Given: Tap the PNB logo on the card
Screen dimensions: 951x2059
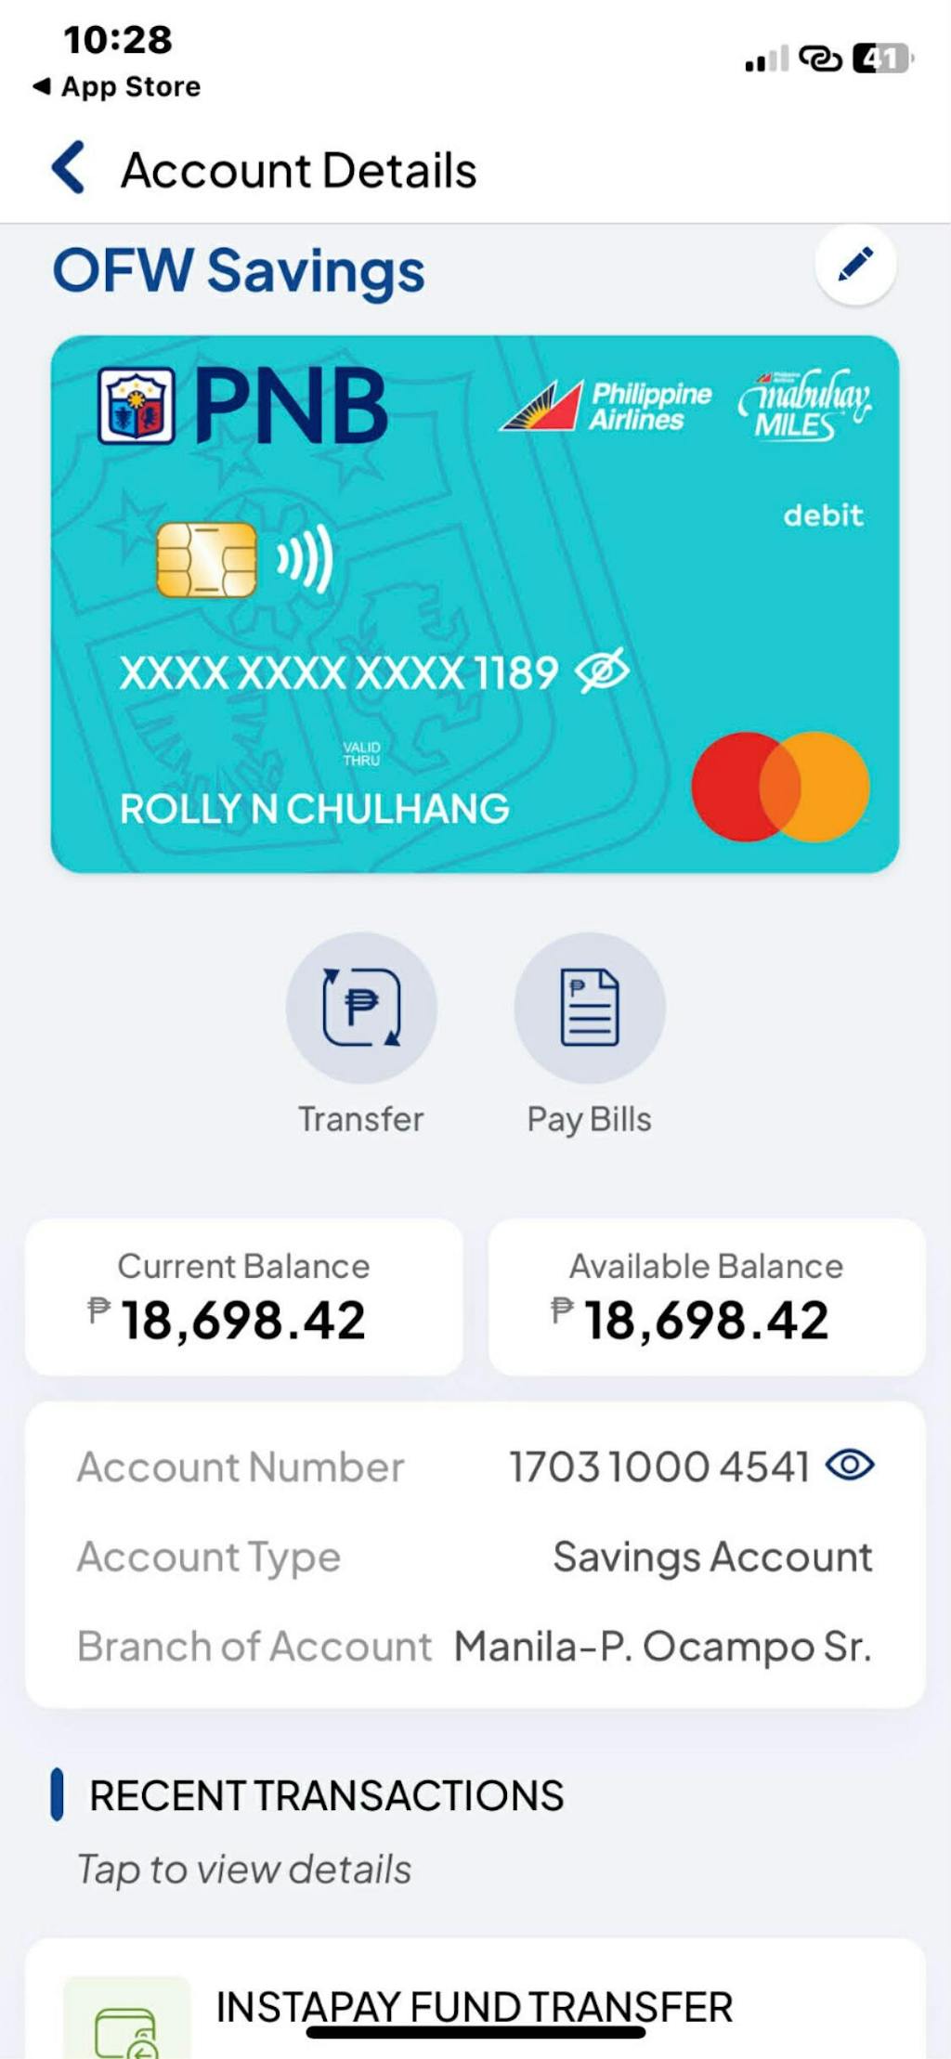Looking at the screenshot, I should (x=243, y=406).
